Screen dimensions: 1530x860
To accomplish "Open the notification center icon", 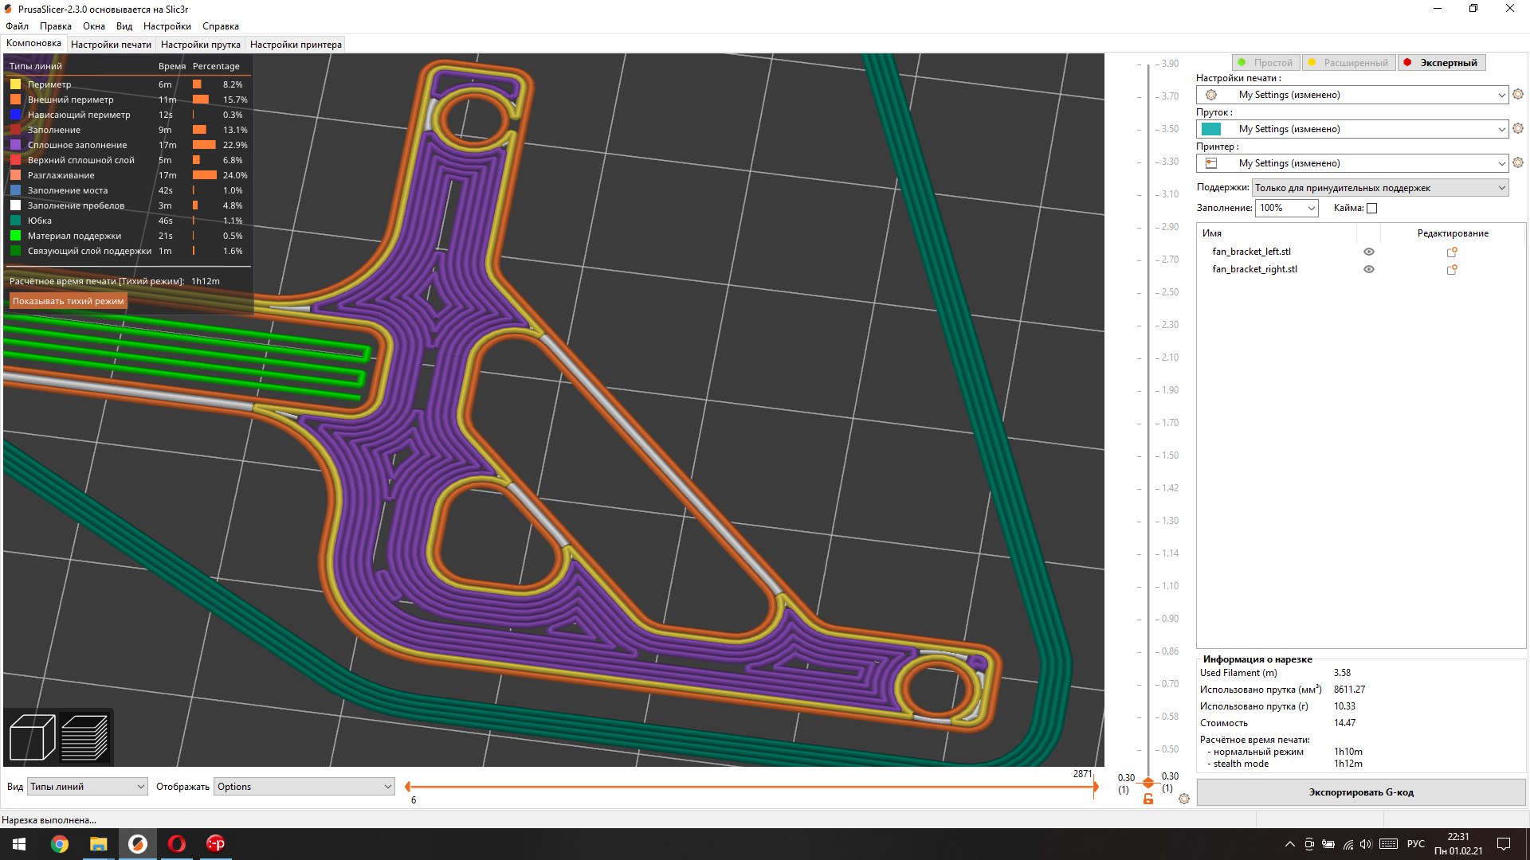I will 1504,844.
